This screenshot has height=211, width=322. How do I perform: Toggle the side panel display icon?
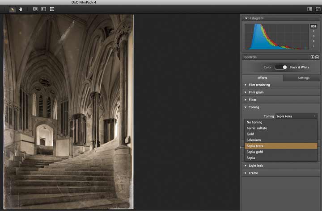point(309,9)
